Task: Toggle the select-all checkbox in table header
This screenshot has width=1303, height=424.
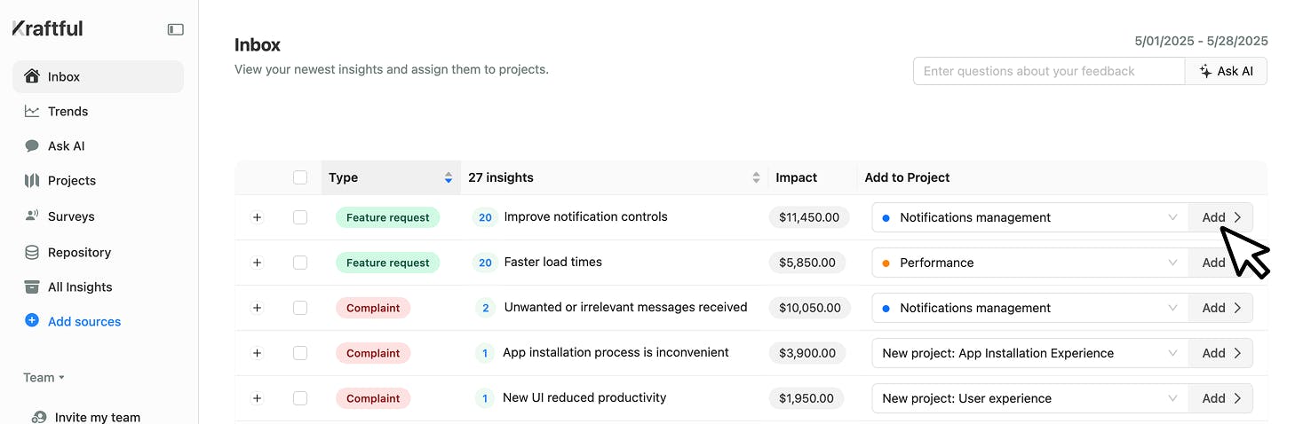Action: (x=300, y=177)
